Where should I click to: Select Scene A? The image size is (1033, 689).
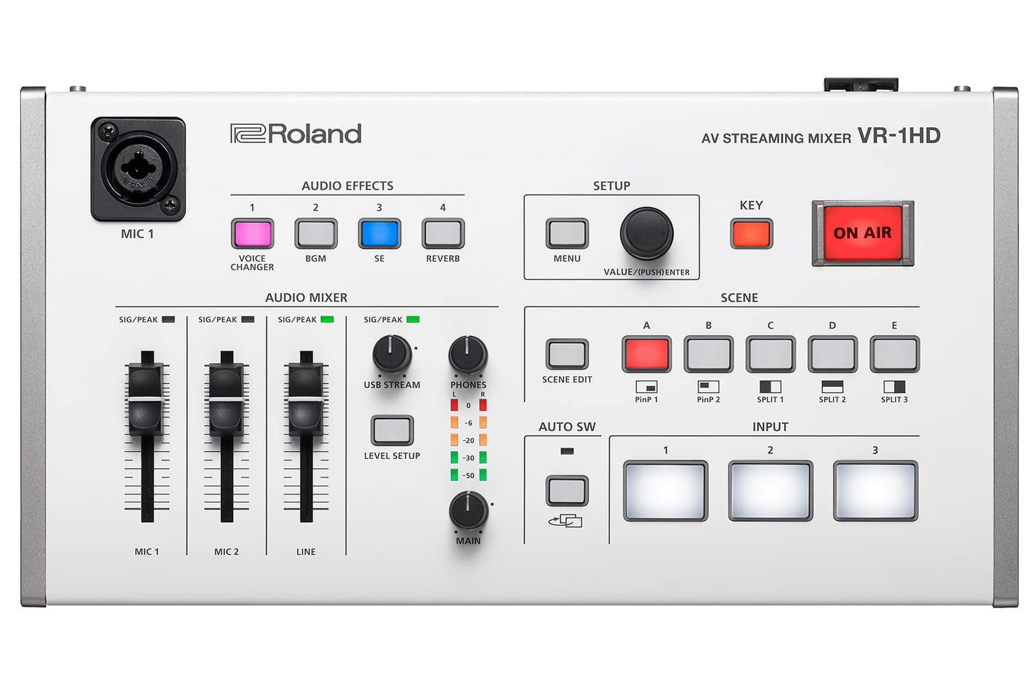(x=646, y=353)
